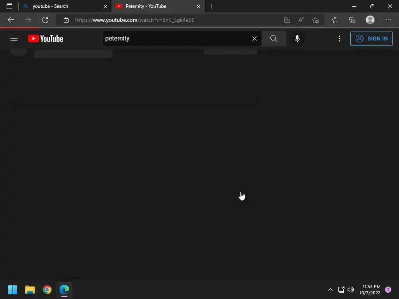Activate Read aloud in address bar

point(301,20)
